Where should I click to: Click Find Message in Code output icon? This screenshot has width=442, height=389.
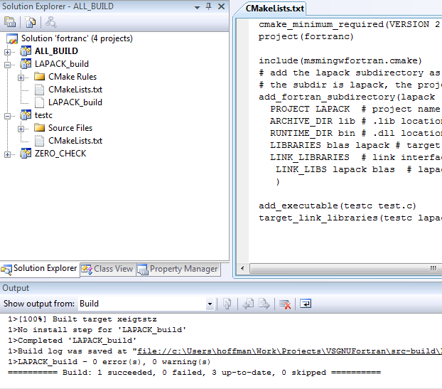click(227, 304)
